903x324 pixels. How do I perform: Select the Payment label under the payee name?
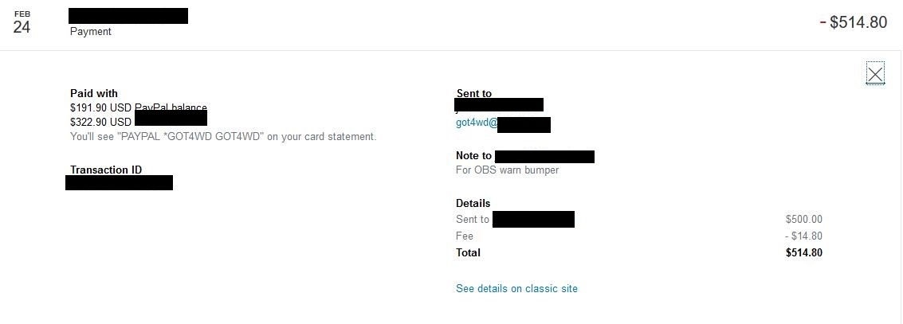click(90, 31)
